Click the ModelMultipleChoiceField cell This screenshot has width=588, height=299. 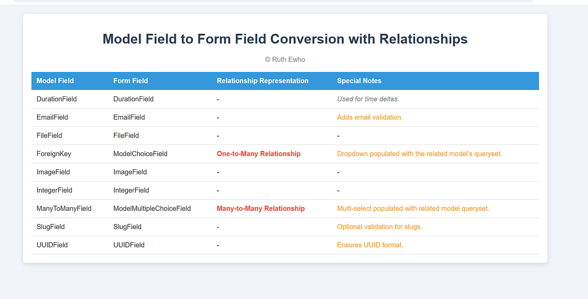(151, 208)
